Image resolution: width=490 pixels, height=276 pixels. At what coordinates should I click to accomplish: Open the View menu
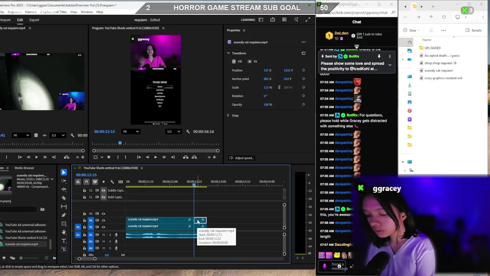click(73, 12)
